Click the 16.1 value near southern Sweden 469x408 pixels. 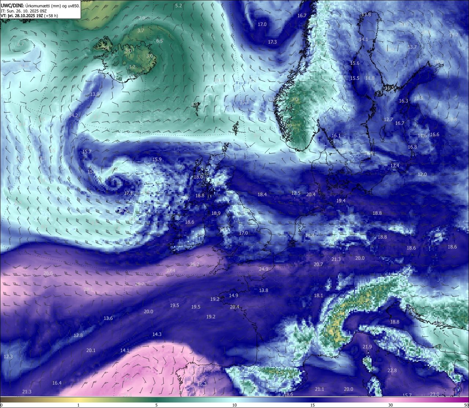coord(336,136)
